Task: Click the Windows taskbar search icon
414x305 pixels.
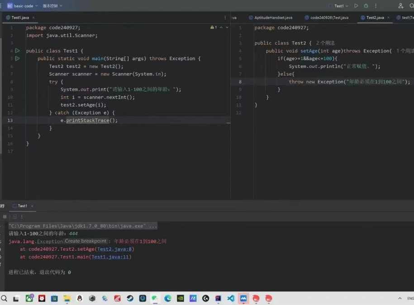Action: point(4,298)
